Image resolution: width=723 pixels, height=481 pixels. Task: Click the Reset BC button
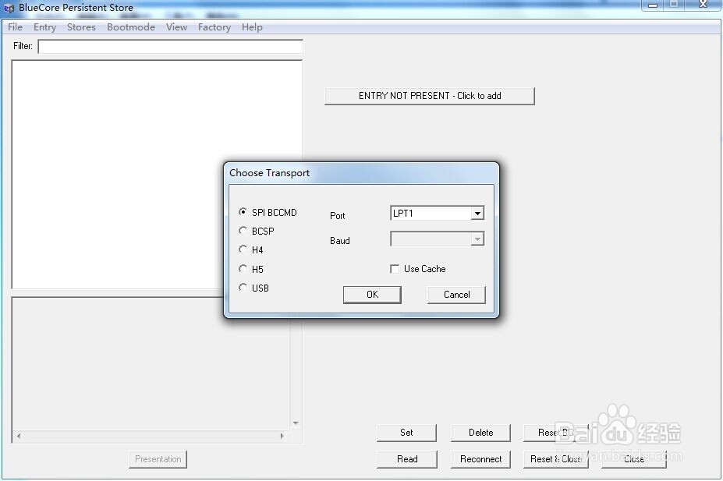pyautogui.click(x=555, y=433)
